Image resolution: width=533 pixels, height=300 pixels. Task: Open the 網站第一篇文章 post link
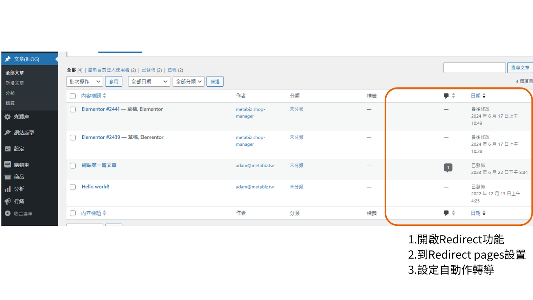99,165
